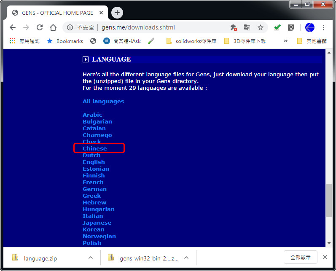This screenshot has width=336, height=271.
Task: Open the browser home page
Action: [x=53, y=27]
